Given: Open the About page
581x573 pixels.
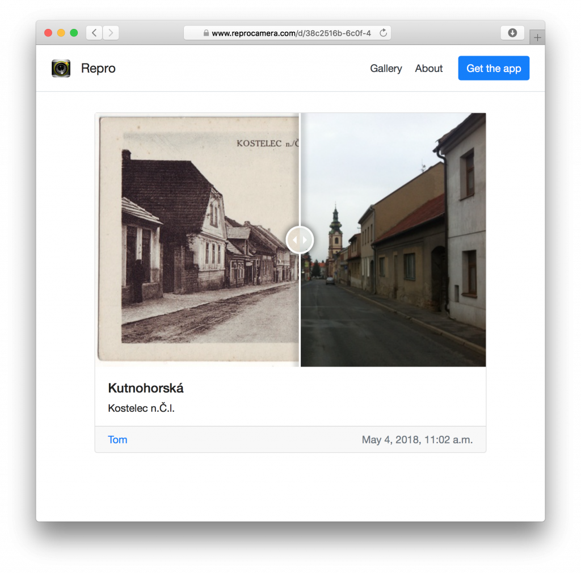Looking at the screenshot, I should [x=429, y=69].
